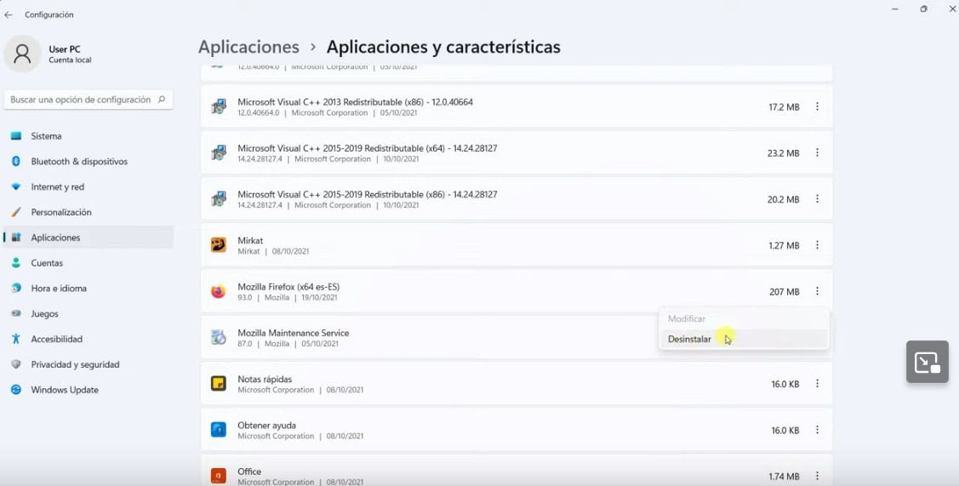
Task: Click the Visual C++ 2015-2019 x86 icon
Action: coord(219,199)
